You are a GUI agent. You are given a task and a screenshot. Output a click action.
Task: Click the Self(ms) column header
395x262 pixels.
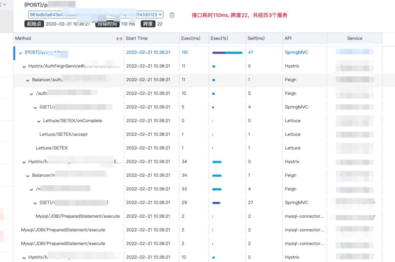tap(256, 38)
